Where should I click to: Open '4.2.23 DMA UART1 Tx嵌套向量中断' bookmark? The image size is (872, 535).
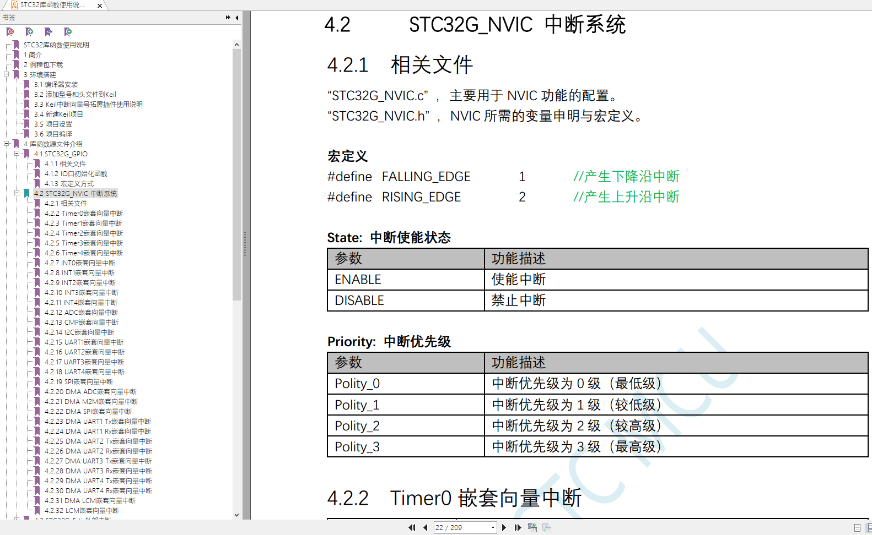pyautogui.click(x=98, y=421)
